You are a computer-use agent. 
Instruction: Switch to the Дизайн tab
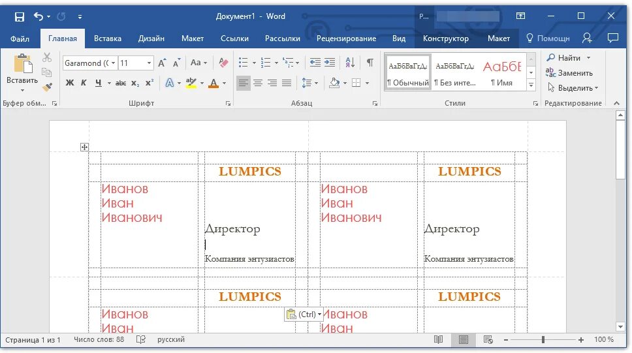(x=151, y=38)
